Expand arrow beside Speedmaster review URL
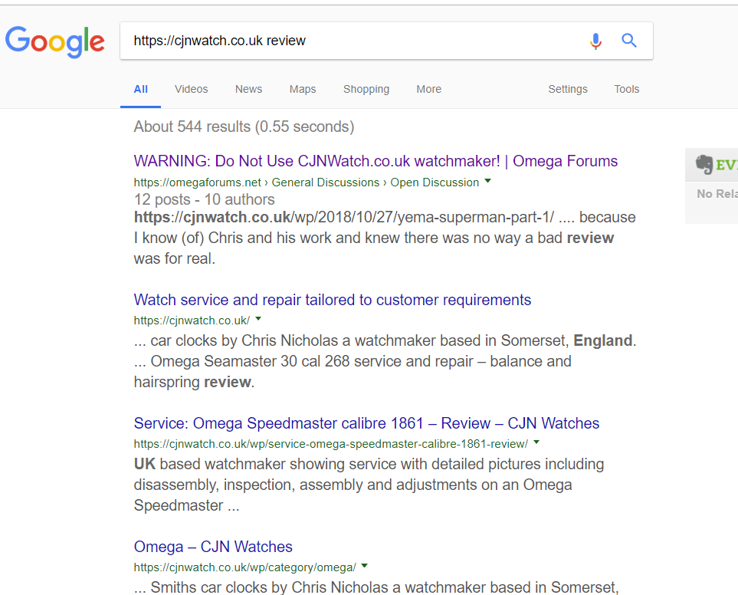The height and width of the screenshot is (595, 738). [536, 442]
